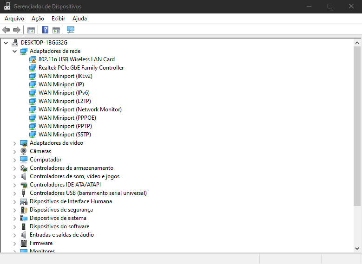
Task: Click the Adaptadores de rede category icon
Action: 24,51
